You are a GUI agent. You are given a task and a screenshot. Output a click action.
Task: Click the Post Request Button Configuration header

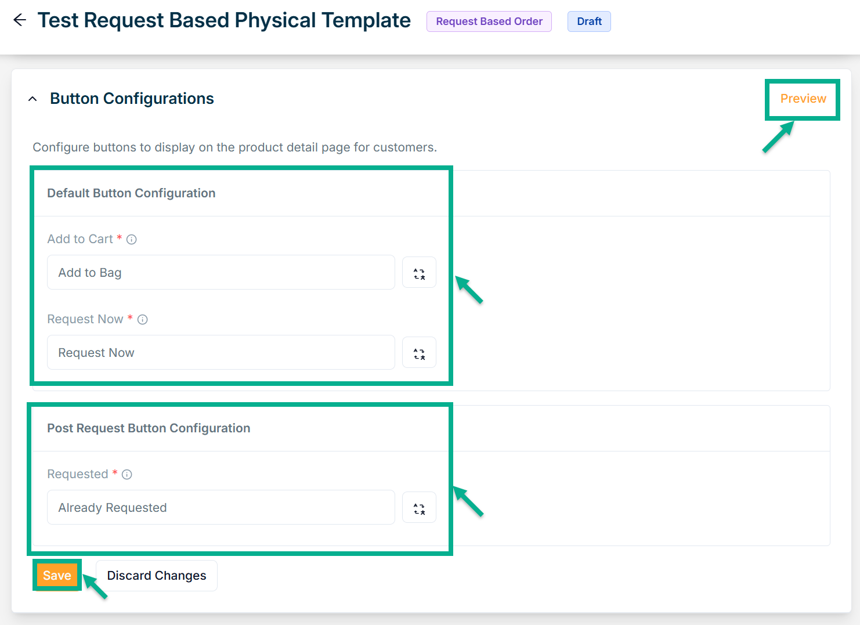(x=149, y=428)
